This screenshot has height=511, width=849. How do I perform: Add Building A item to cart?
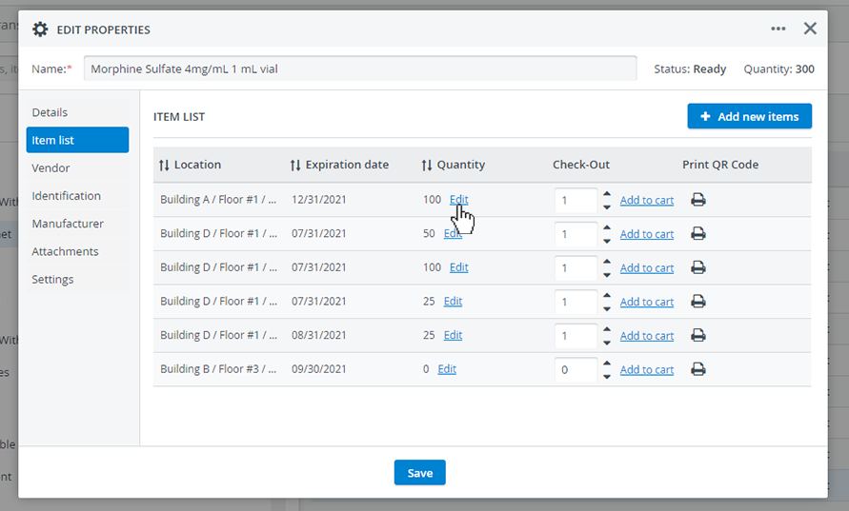[x=646, y=201]
